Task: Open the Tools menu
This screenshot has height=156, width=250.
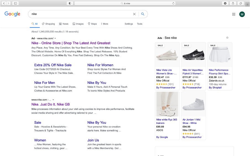Action: click(139, 24)
